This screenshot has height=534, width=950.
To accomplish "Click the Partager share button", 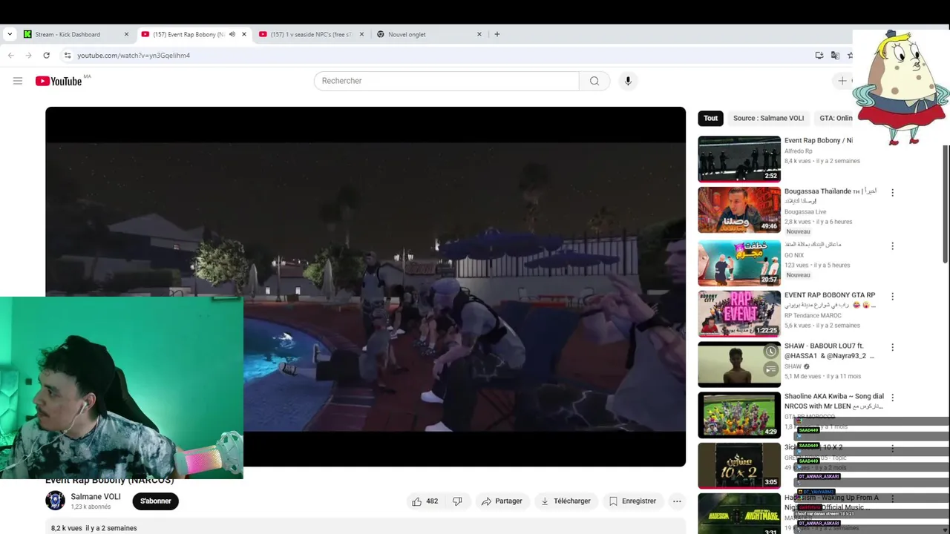I will [x=501, y=501].
